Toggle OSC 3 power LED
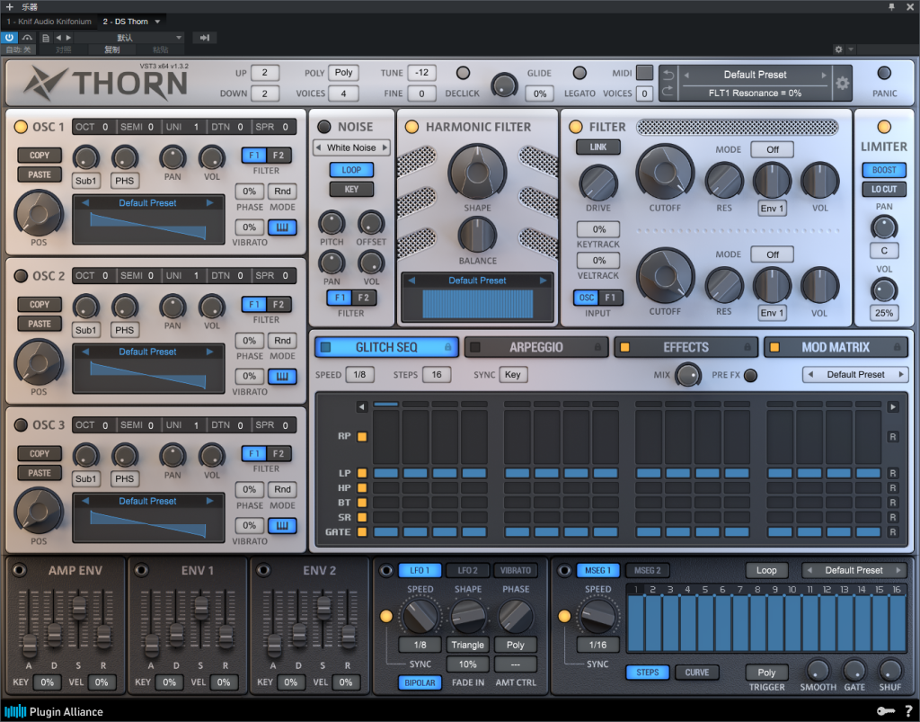The width and height of the screenshot is (920, 722). [21, 425]
